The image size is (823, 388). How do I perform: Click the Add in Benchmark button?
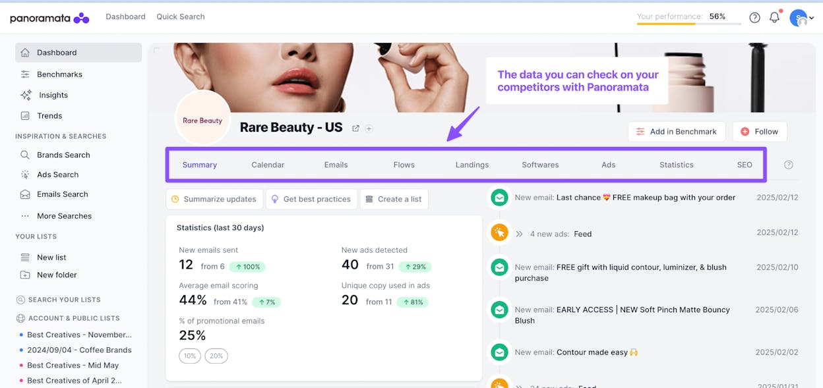click(677, 132)
